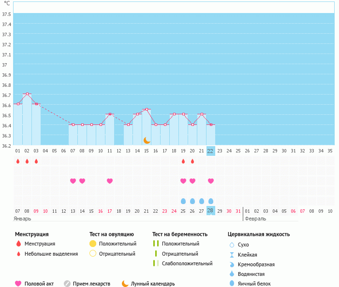Click the 'Половой акт' heart icon in legend

(18, 284)
